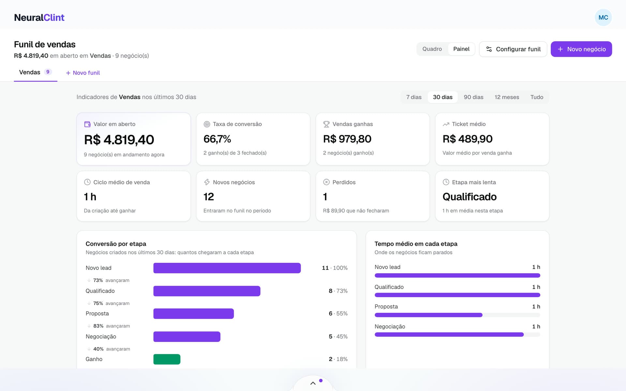Select the 12 meses period
Image resolution: width=626 pixels, height=391 pixels.
507,97
